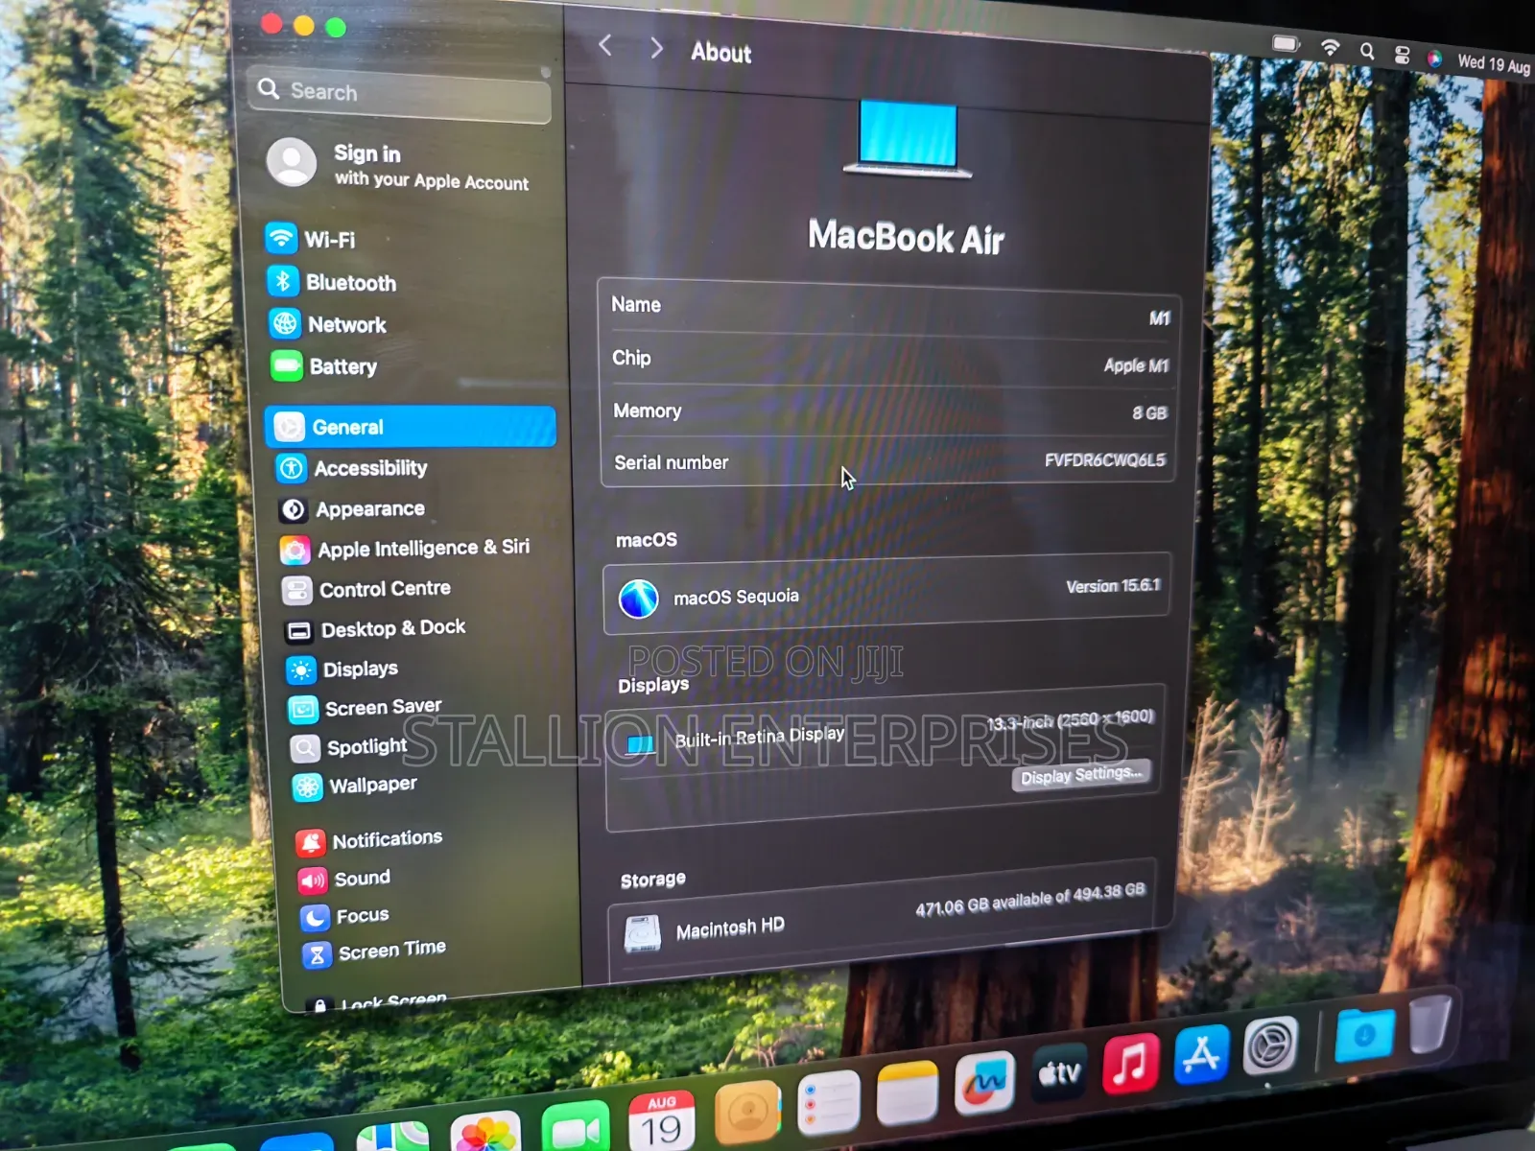
Task: Open Desktop & Dock settings
Action: [375, 629]
